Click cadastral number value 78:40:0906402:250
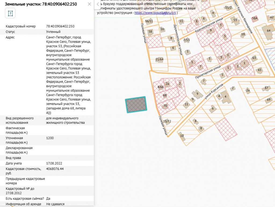 pos(60,26)
